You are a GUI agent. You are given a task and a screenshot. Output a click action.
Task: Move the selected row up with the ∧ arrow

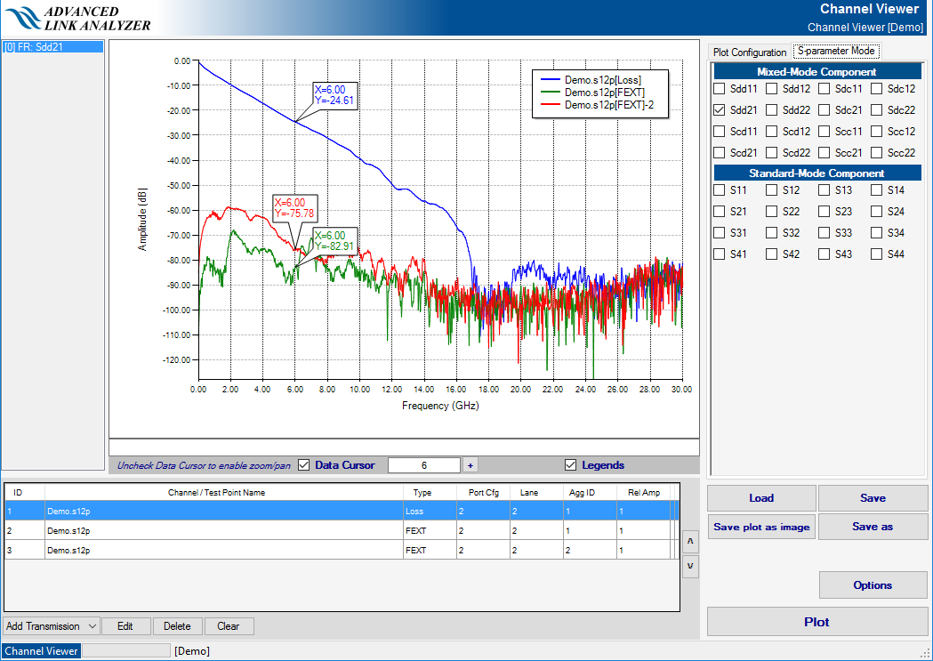tap(691, 540)
